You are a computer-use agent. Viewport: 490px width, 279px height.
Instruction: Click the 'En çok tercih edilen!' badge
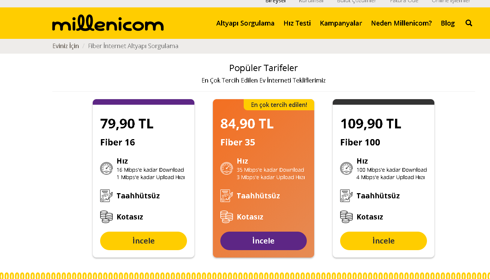click(279, 105)
